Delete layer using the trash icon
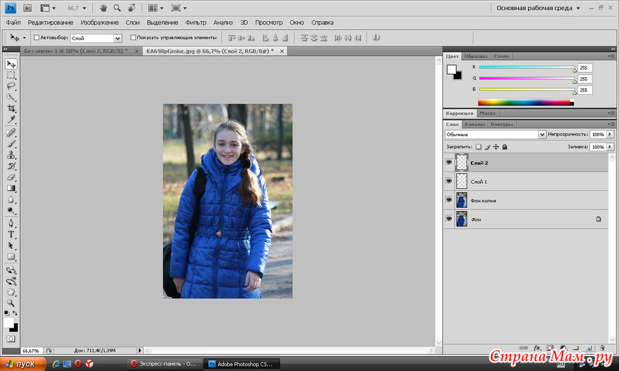Image resolution: width=619 pixels, height=371 pixels. tap(601, 347)
